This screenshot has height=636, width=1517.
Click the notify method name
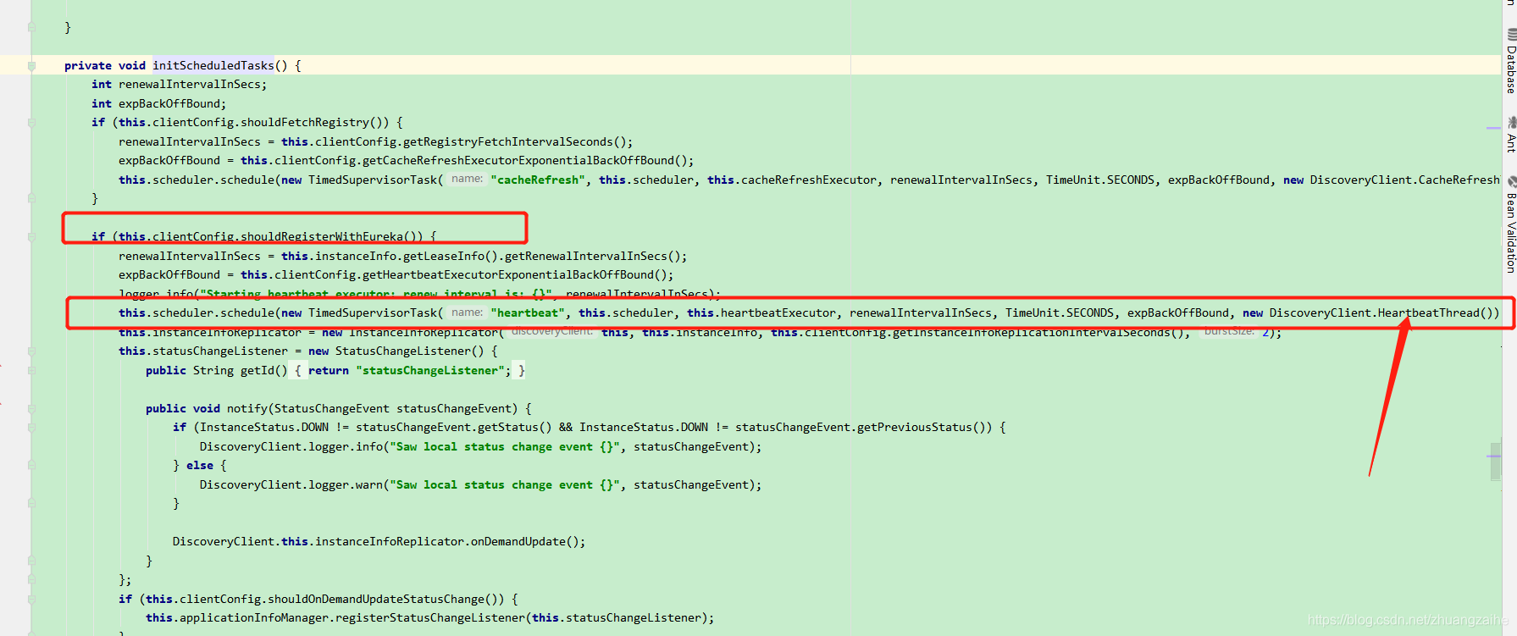(x=247, y=408)
